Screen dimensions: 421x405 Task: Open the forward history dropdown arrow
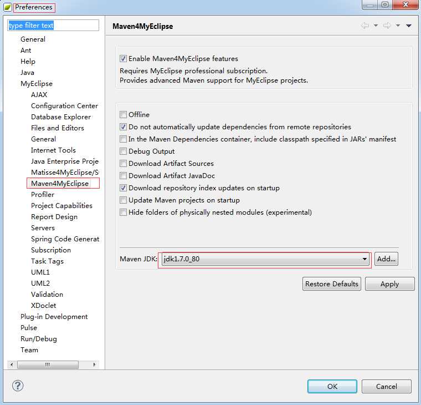point(398,26)
